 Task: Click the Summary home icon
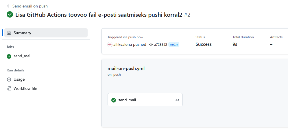(x=9, y=33)
